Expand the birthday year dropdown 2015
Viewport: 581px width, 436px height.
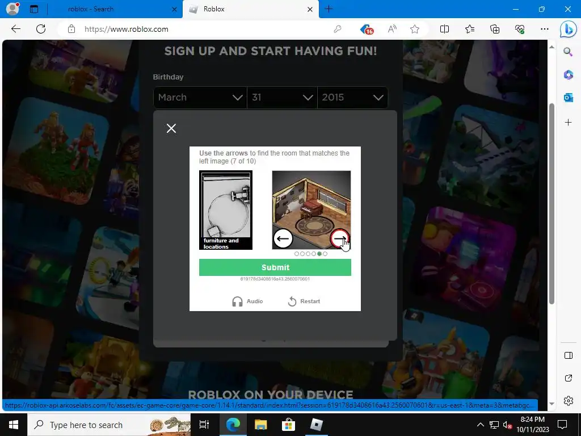(353, 98)
